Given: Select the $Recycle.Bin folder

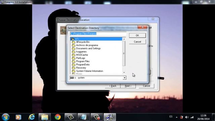Looking at the screenshot, I should 83,42.
